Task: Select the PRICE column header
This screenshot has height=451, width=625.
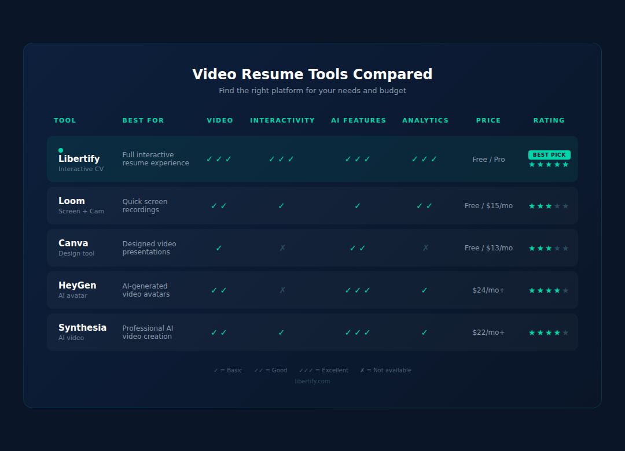Action: click(488, 120)
